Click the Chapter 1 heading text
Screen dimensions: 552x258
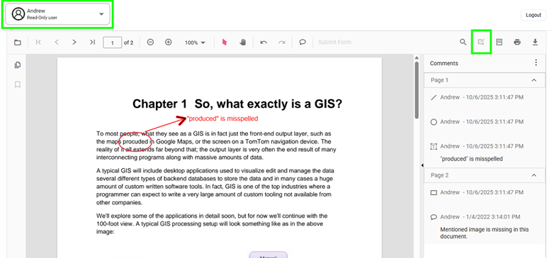(x=237, y=104)
